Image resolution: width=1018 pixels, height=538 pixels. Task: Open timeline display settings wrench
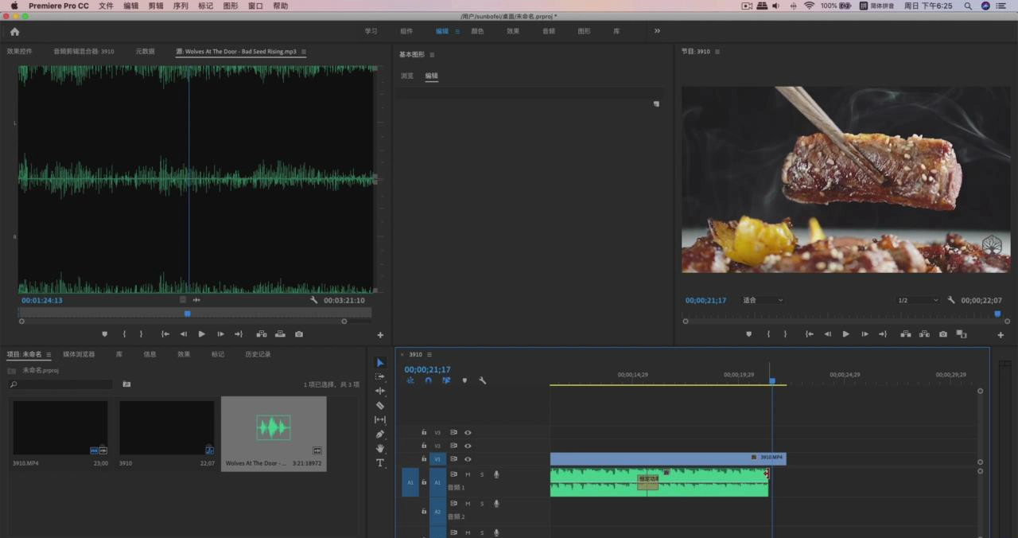482,380
